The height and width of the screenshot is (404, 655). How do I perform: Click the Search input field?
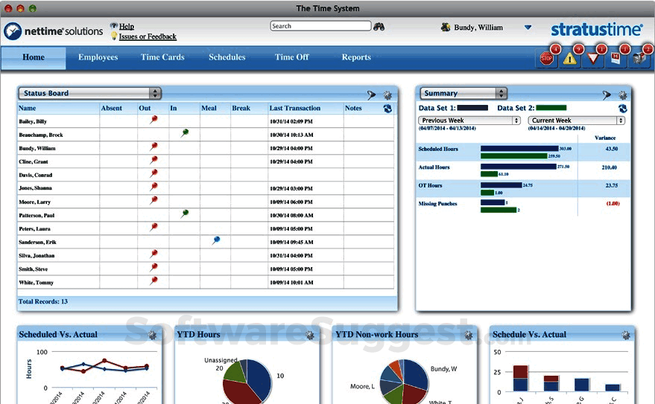[320, 26]
